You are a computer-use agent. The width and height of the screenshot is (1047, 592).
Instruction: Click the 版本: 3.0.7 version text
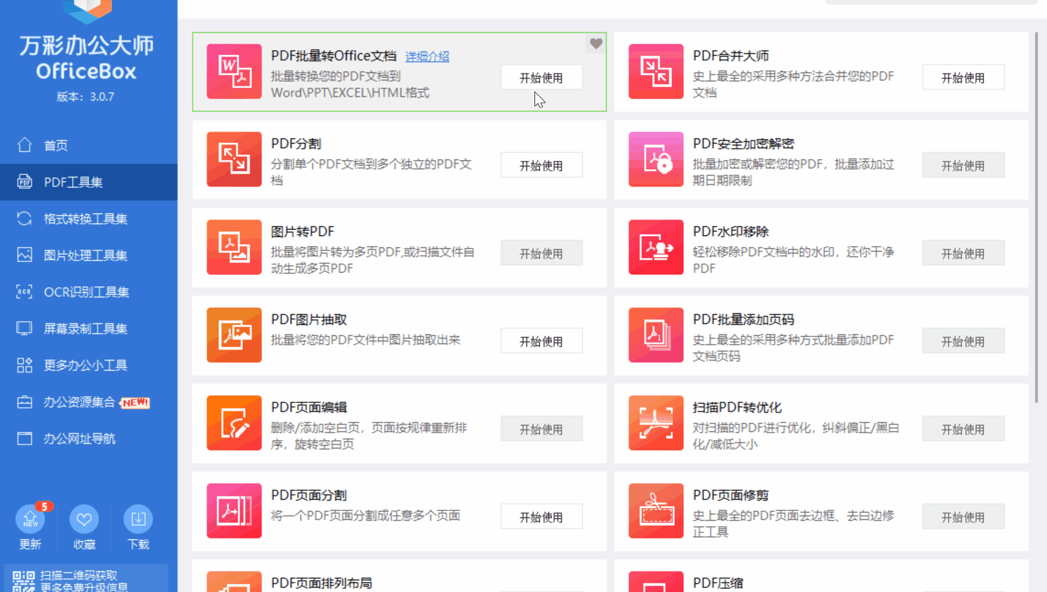click(85, 96)
